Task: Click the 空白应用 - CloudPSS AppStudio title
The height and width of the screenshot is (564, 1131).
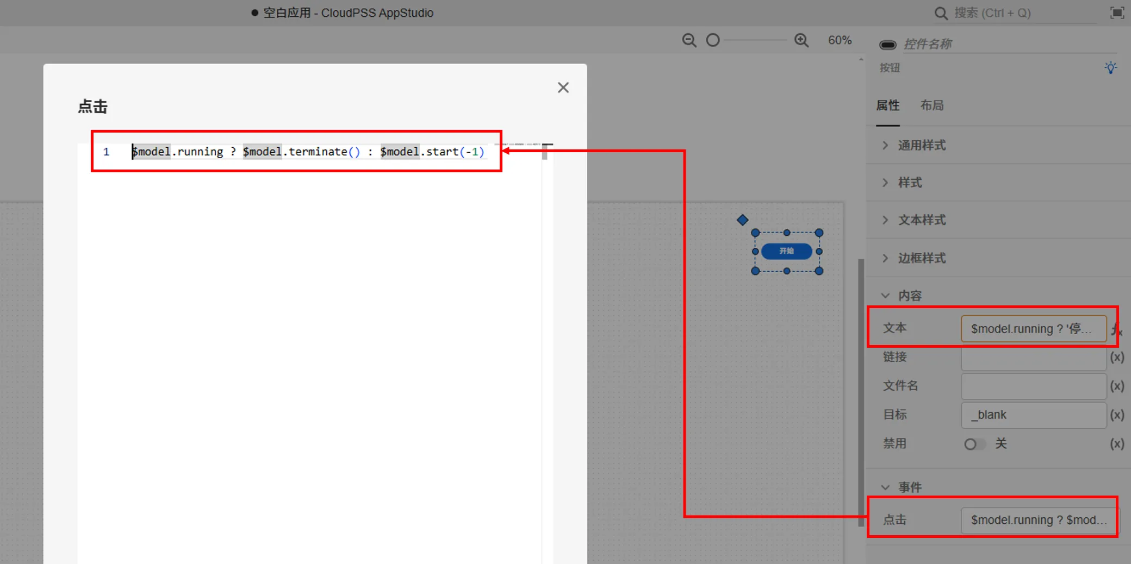Action: point(349,12)
